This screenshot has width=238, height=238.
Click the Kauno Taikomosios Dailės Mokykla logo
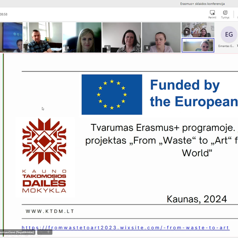coord(45,156)
